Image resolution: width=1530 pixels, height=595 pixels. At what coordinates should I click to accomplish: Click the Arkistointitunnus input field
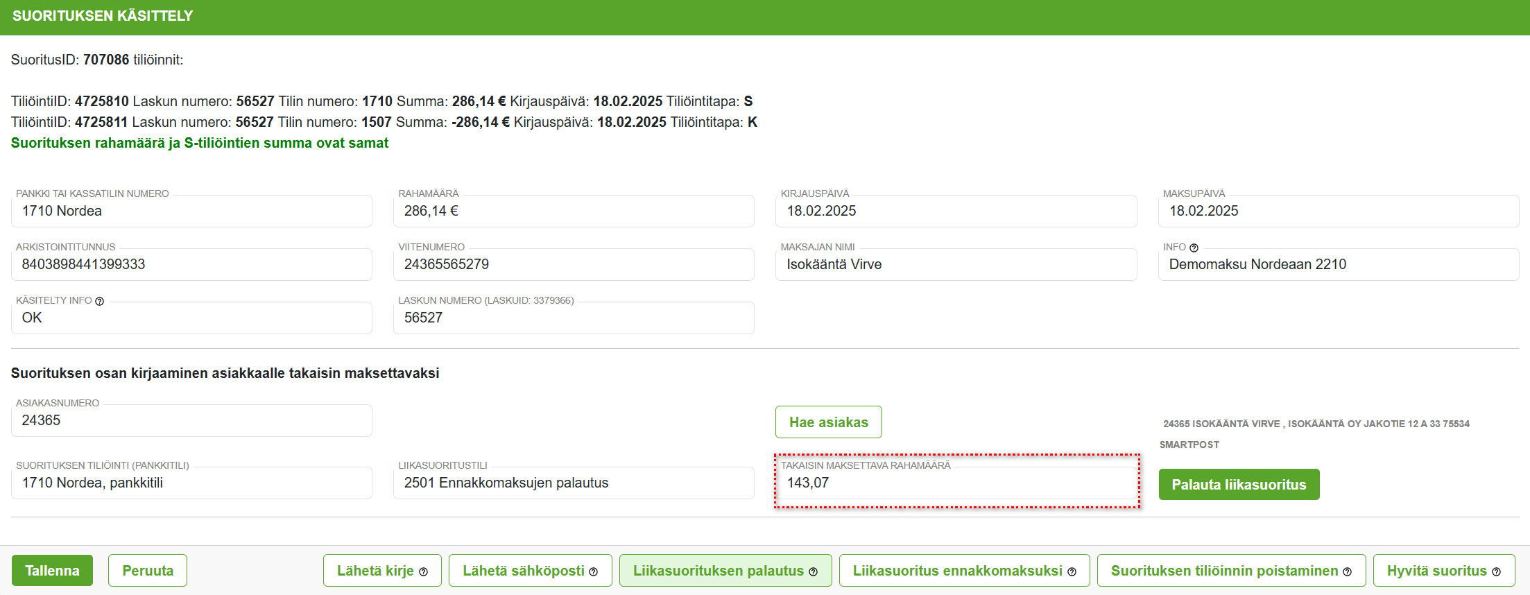coord(191,264)
